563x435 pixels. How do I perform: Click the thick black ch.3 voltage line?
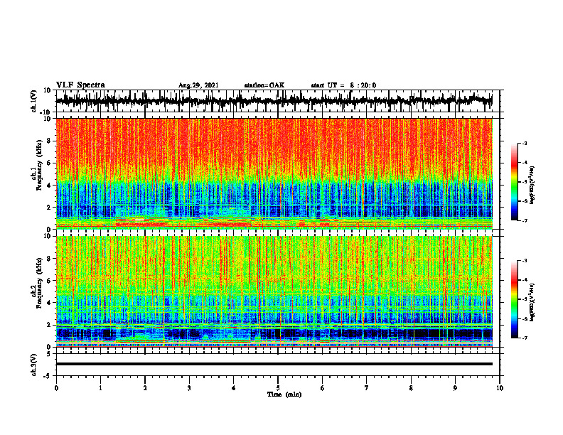pyautogui.click(x=274, y=364)
